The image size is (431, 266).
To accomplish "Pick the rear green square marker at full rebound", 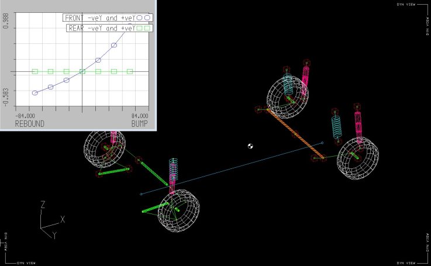I will [35, 71].
